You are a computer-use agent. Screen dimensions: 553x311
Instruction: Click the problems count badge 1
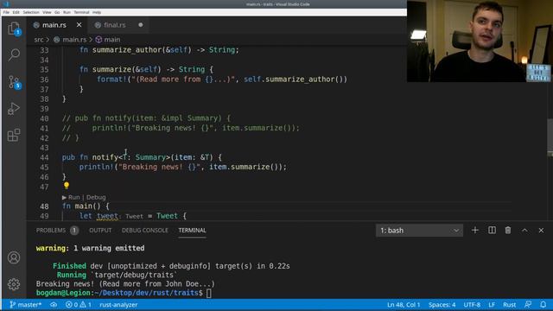74,231
